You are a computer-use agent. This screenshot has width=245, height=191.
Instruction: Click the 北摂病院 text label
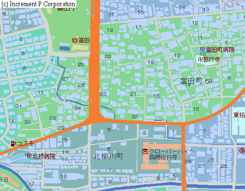44,156
